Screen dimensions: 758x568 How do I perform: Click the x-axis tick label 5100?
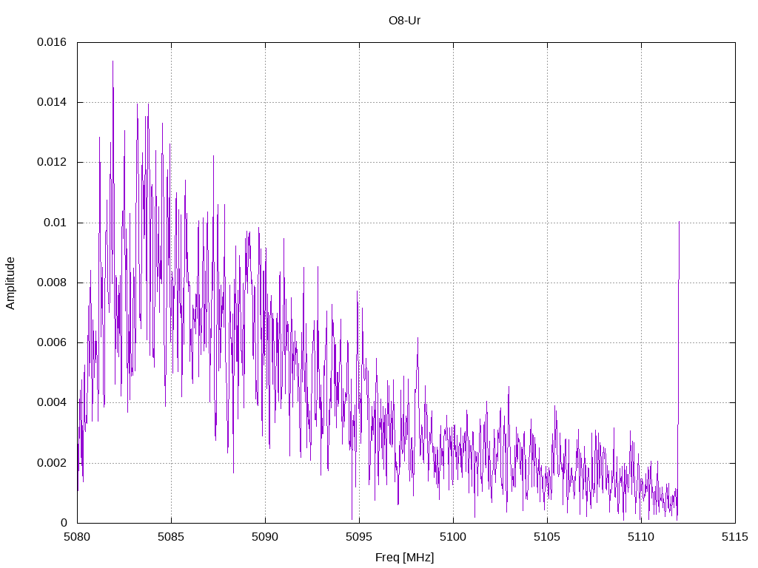pyautogui.click(x=453, y=537)
